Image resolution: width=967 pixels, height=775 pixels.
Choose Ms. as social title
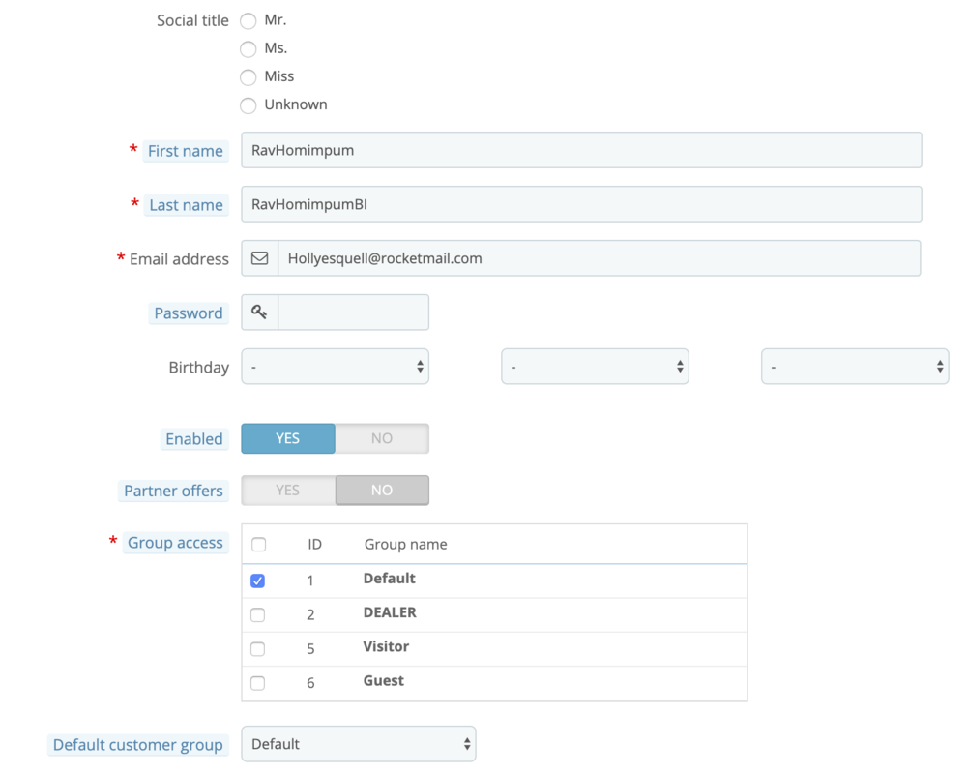click(x=248, y=48)
